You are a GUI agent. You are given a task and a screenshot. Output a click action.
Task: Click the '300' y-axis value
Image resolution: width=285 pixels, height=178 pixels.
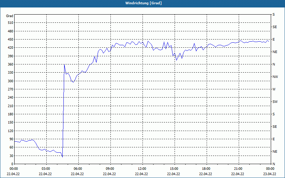11,81
